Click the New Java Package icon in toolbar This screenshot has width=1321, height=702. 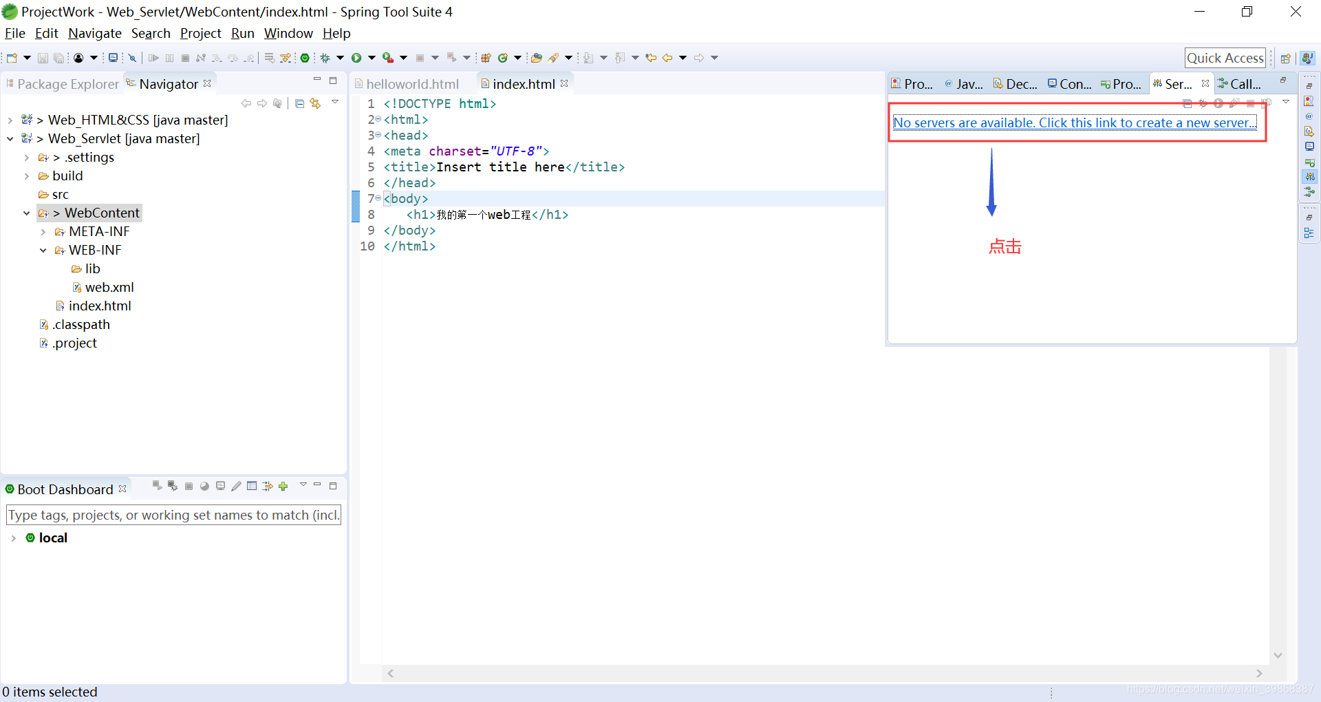tap(486, 58)
